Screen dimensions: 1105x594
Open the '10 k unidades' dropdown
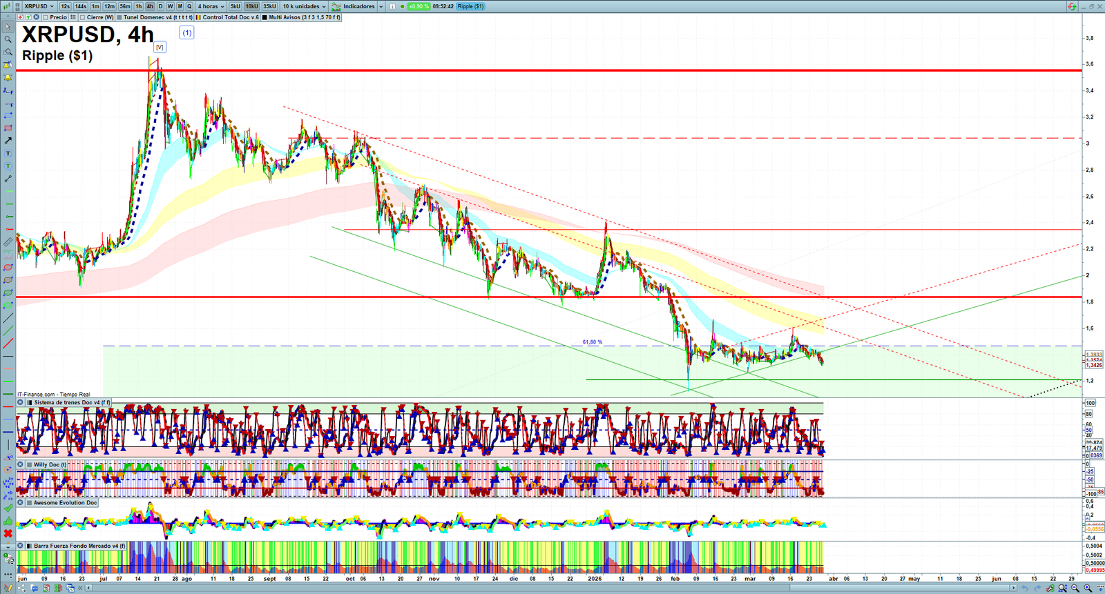304,6
